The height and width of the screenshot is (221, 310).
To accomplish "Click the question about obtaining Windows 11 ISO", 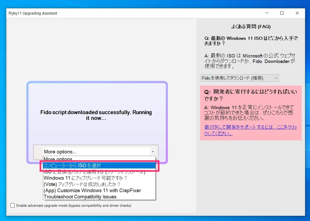I will tap(251, 41).
